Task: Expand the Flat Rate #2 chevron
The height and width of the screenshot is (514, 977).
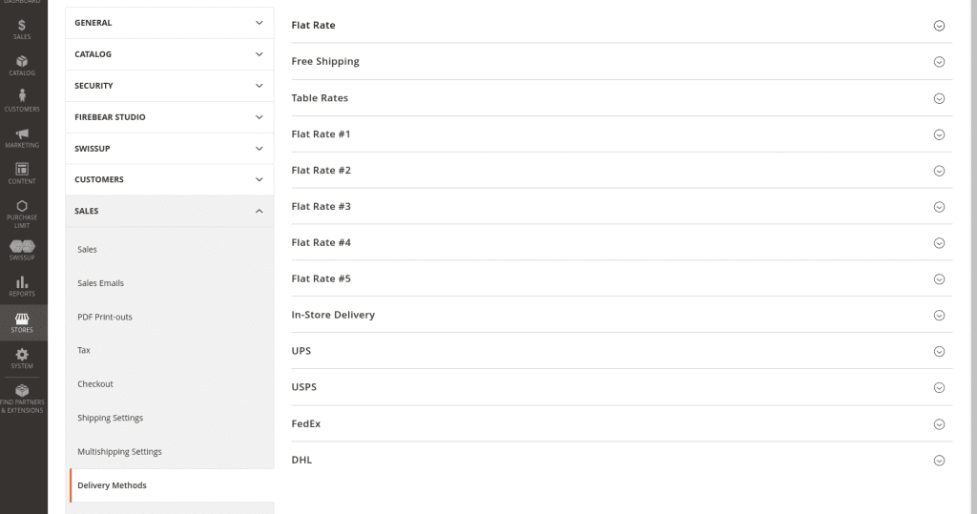Action: click(939, 171)
